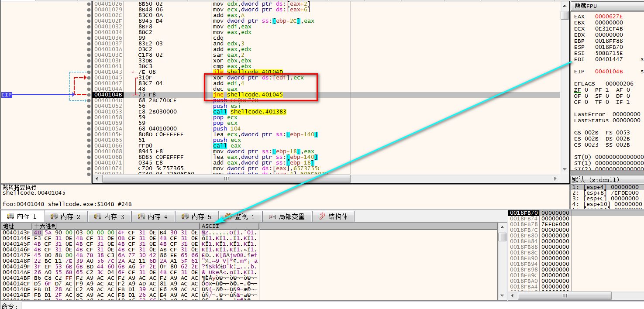Switch to the 局部变量 tab
Image resolution: width=644 pixels, height=309 pixels.
[x=286, y=216]
